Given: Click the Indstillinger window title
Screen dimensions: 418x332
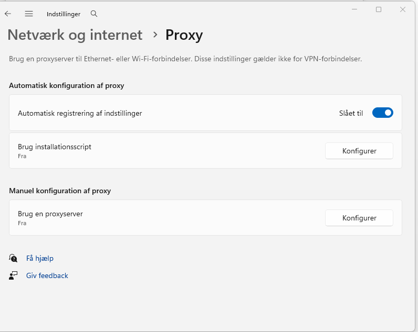Looking at the screenshot, I should click(64, 14).
